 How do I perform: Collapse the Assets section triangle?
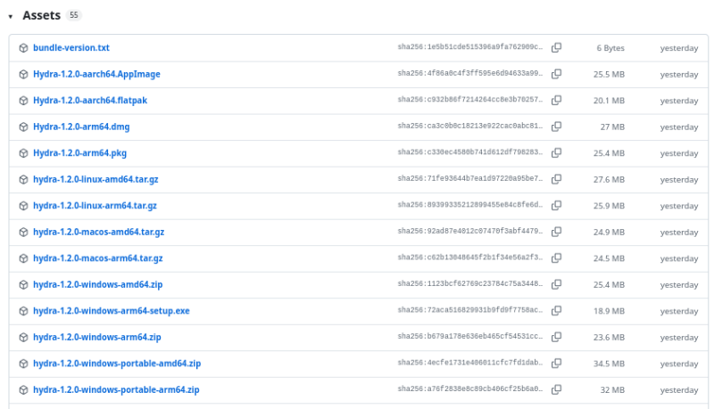click(11, 17)
